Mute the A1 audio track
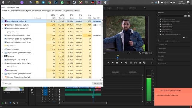Image resolution: width=192 pixels, height=108 pixels. pos(53,90)
